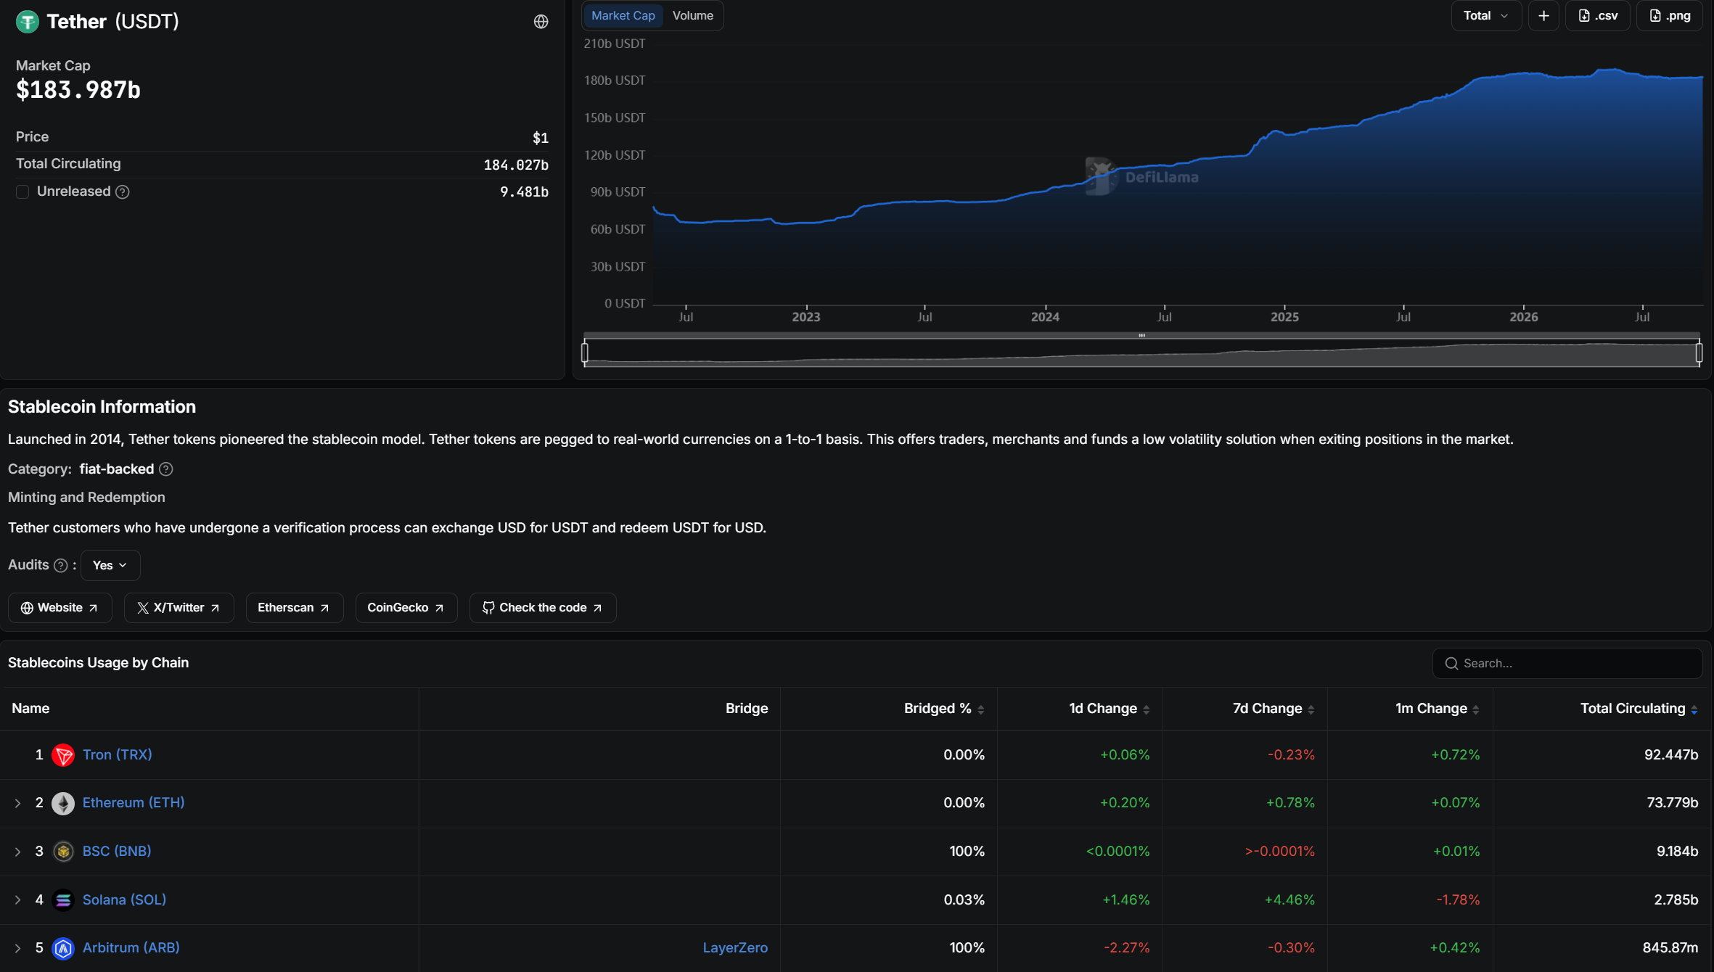Expand the Arbitrum (ARB) row
The image size is (1714, 972).
click(x=17, y=948)
